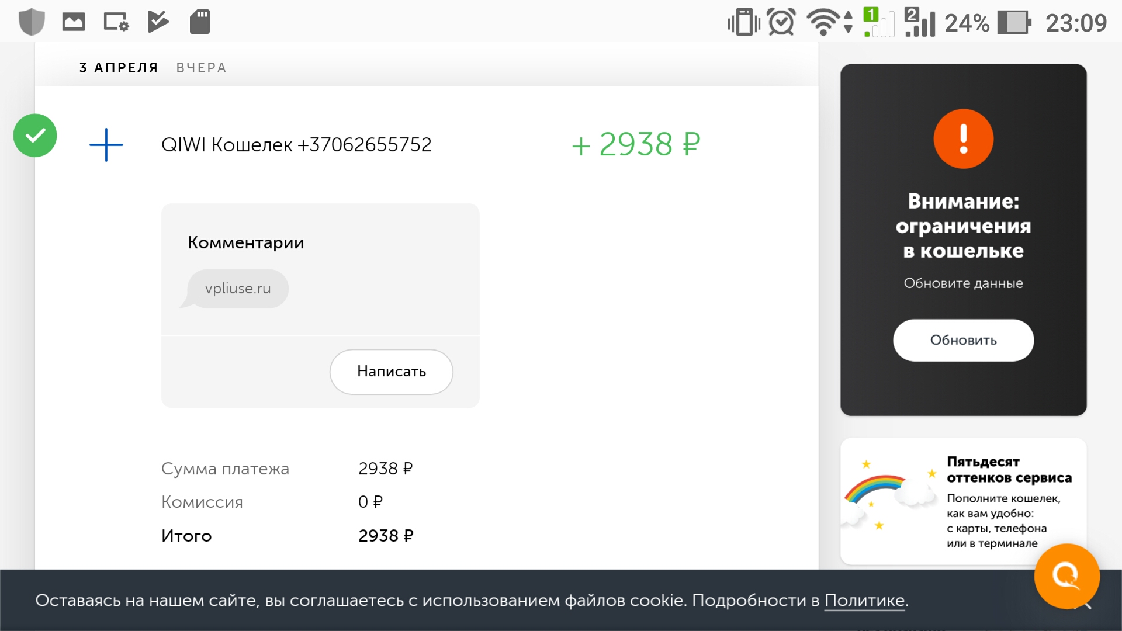Tap the alarm clock status icon

click(x=781, y=22)
